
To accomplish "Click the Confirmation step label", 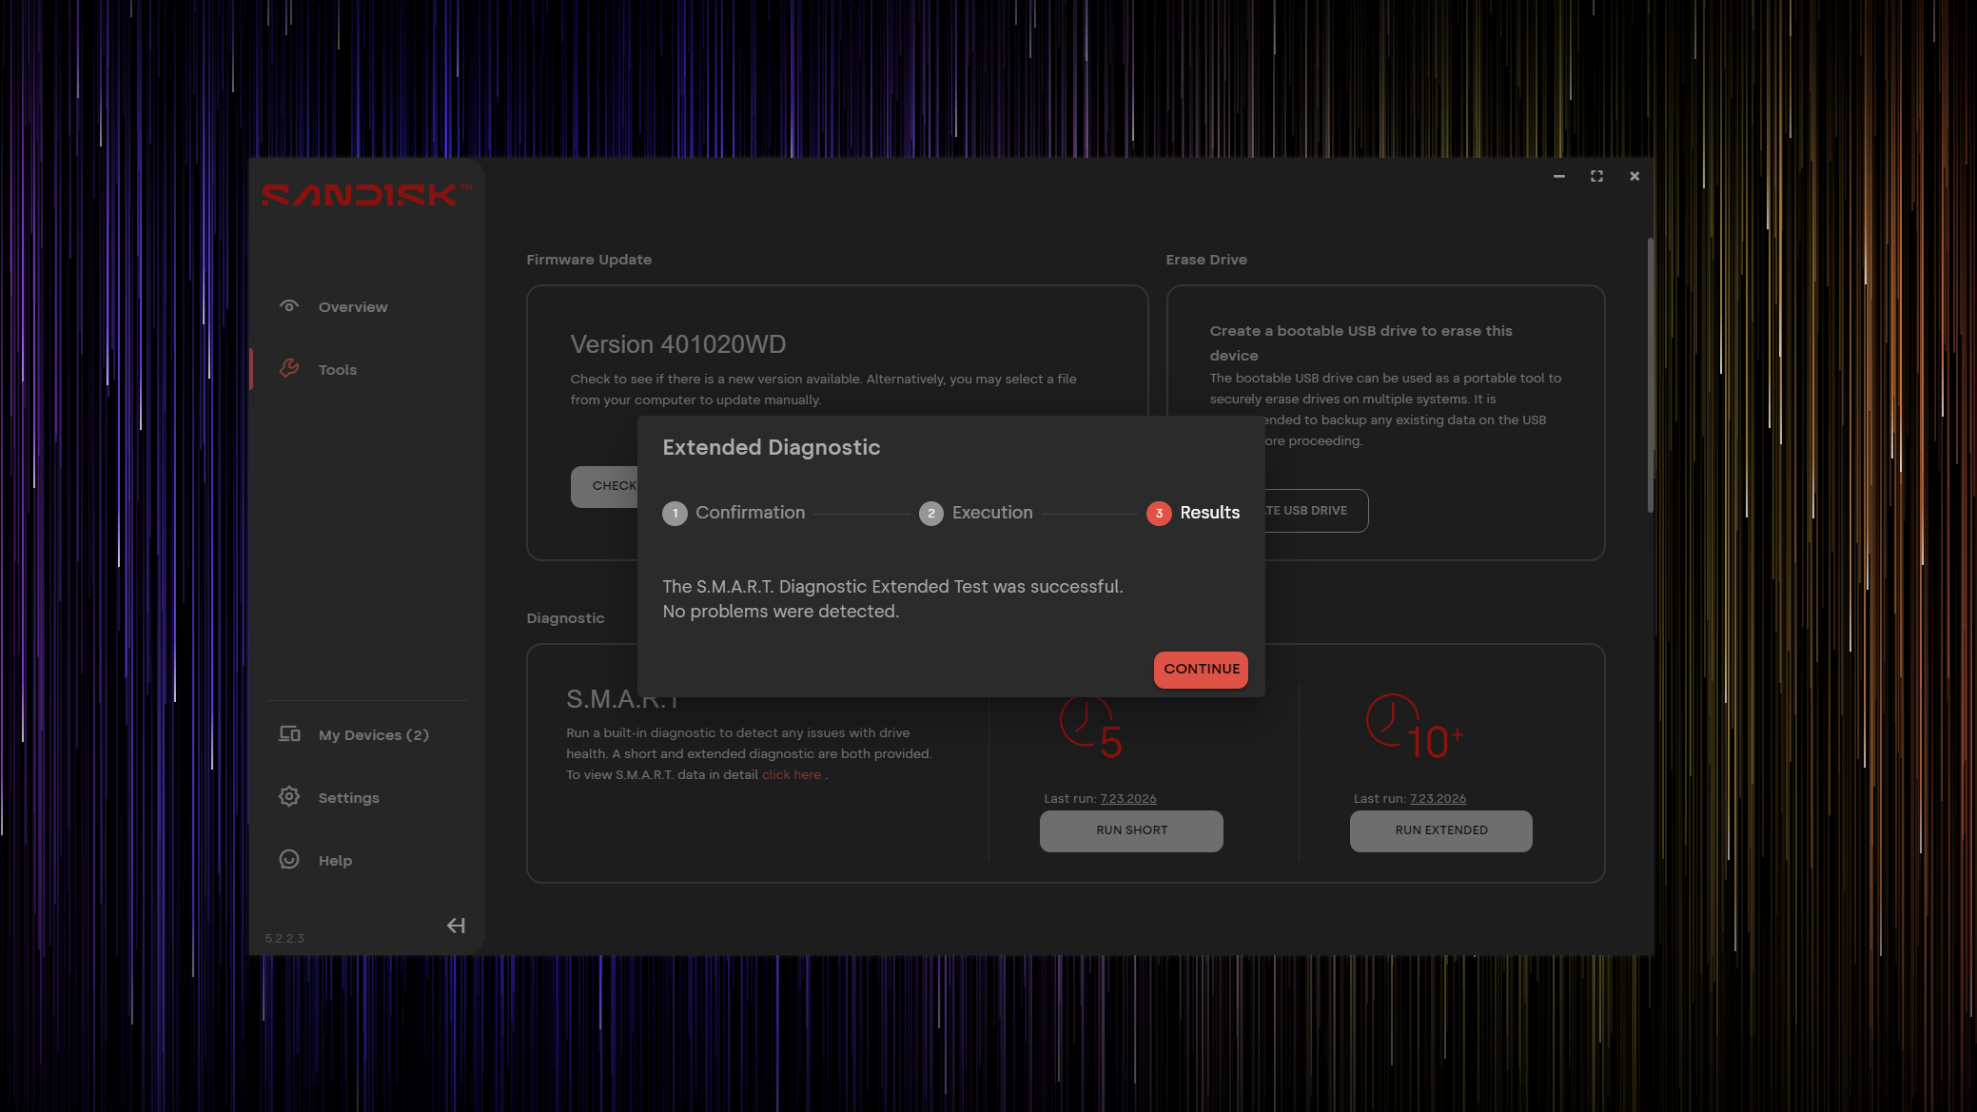I will click(x=750, y=513).
